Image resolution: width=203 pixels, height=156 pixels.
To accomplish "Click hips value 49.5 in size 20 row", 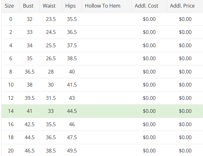I will [x=72, y=151].
